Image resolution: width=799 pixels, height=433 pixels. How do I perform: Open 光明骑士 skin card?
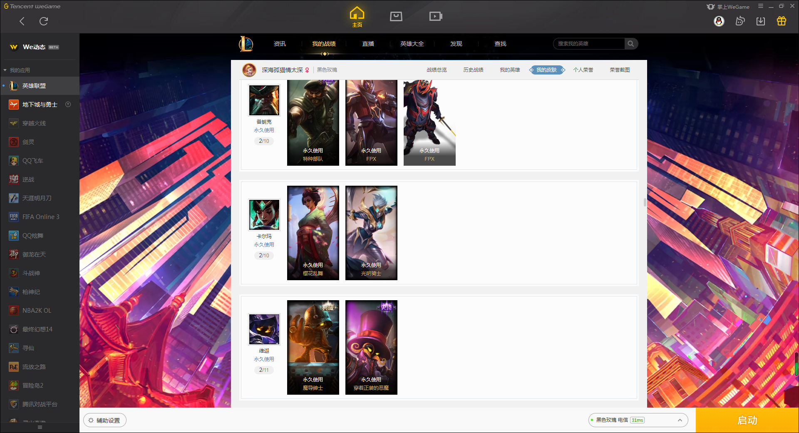[371, 233]
